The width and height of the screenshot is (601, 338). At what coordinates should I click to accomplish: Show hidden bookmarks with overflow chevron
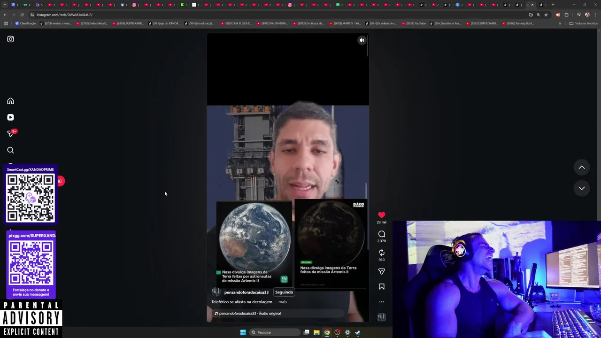pyautogui.click(x=560, y=23)
